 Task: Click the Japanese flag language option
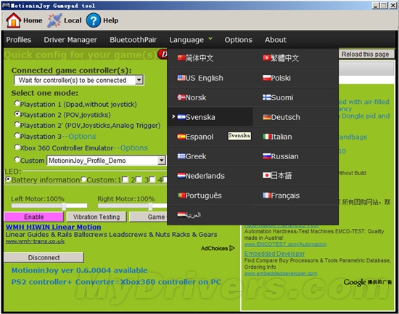click(267, 175)
